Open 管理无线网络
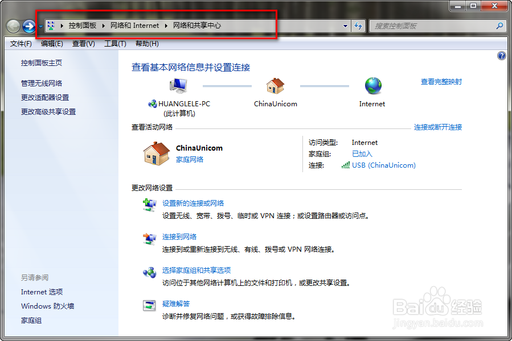Screen dimensions: 512x341 [x=42, y=84]
